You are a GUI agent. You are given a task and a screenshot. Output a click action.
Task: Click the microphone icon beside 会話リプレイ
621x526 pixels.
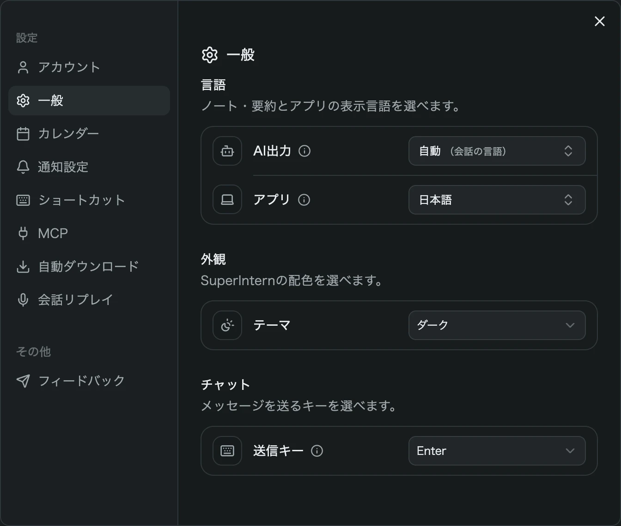click(x=23, y=300)
